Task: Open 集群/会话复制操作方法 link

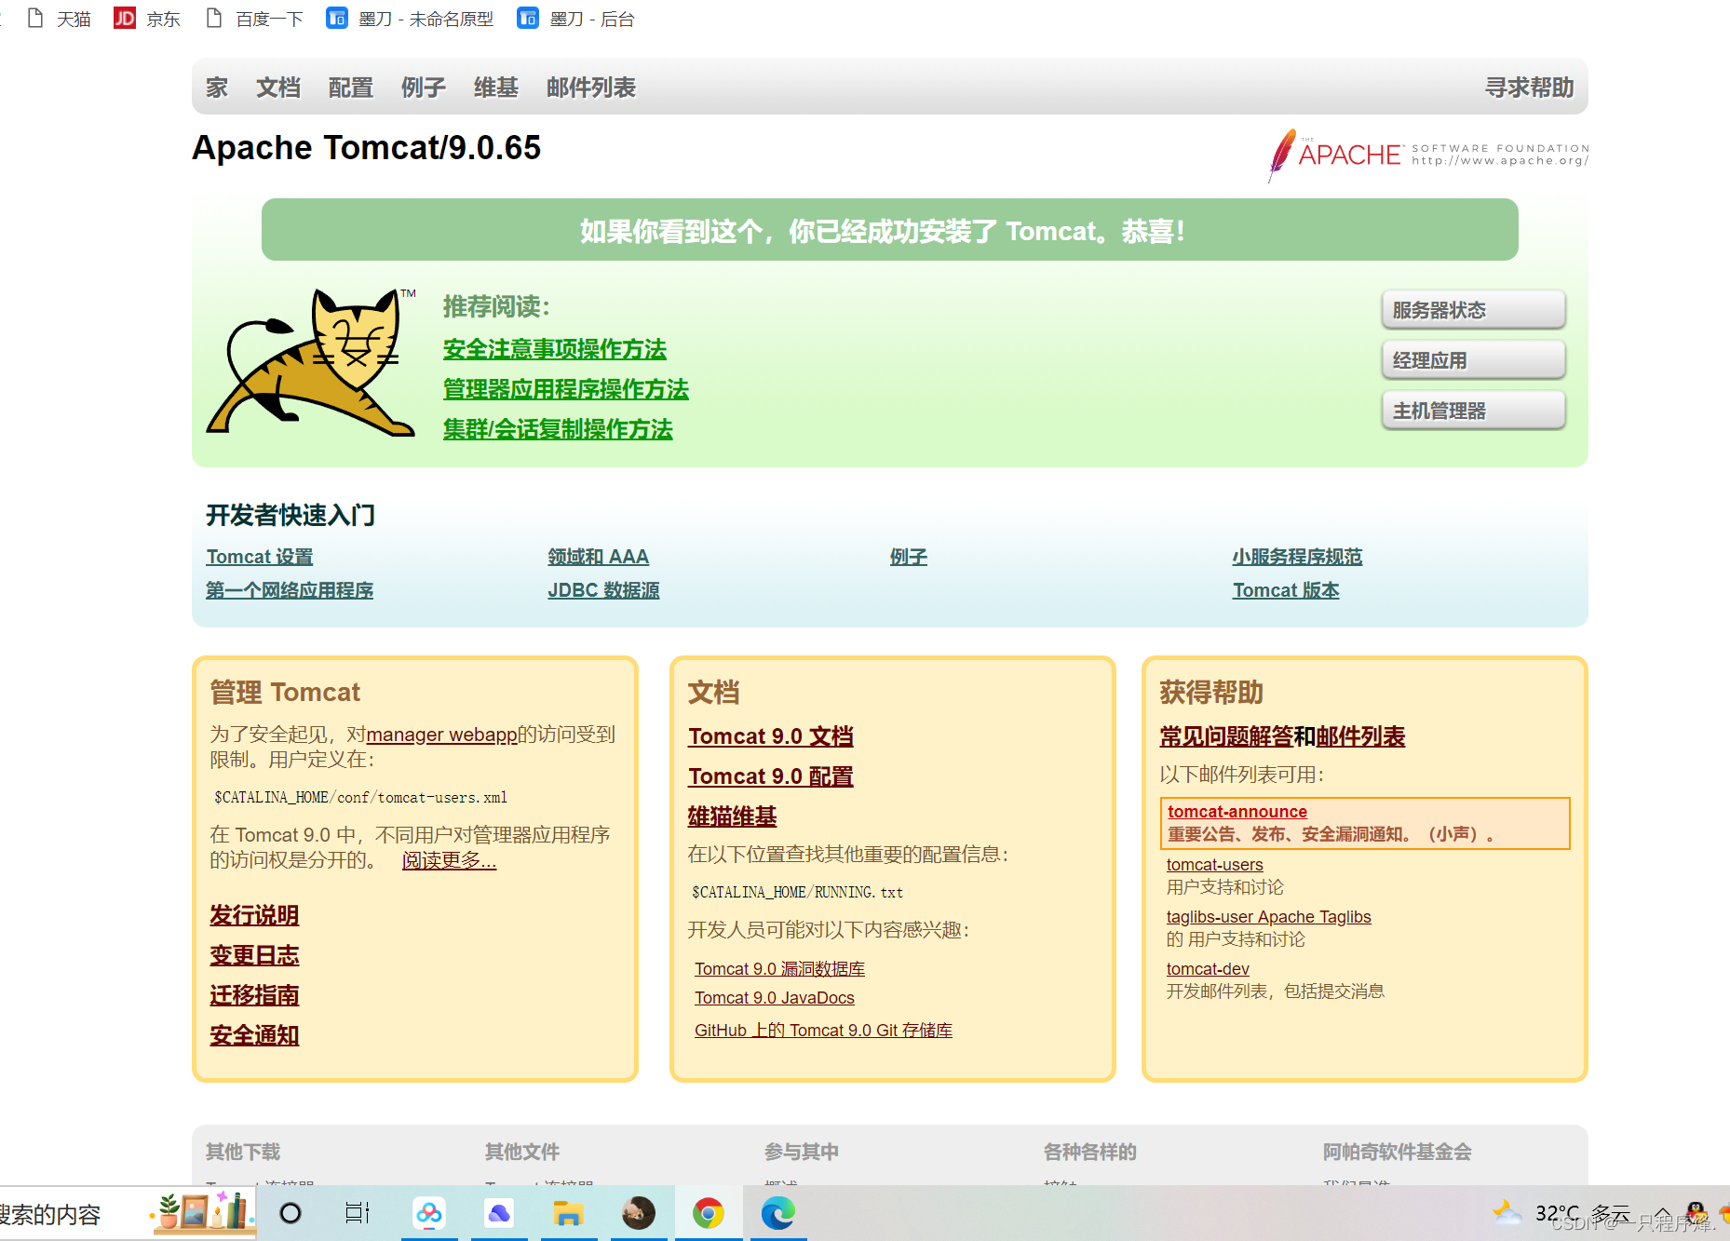Action: [558, 429]
